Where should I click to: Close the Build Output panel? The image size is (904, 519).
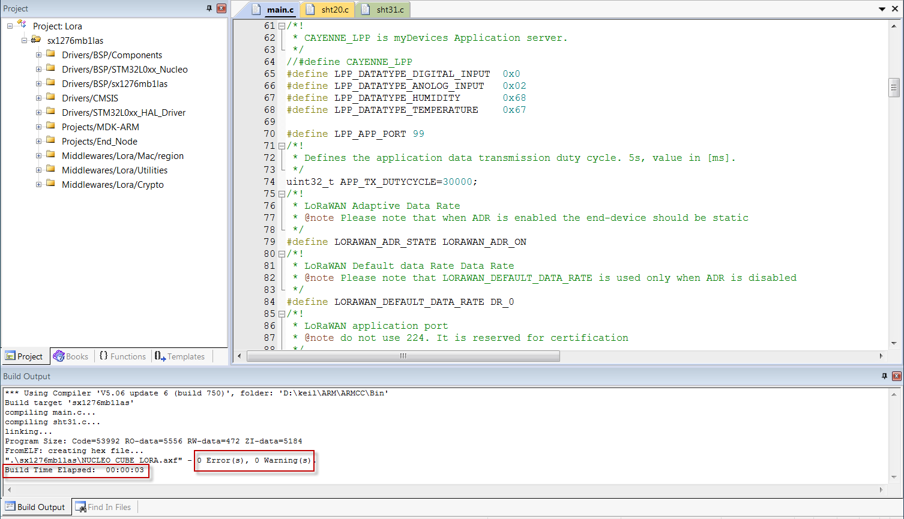coord(897,376)
